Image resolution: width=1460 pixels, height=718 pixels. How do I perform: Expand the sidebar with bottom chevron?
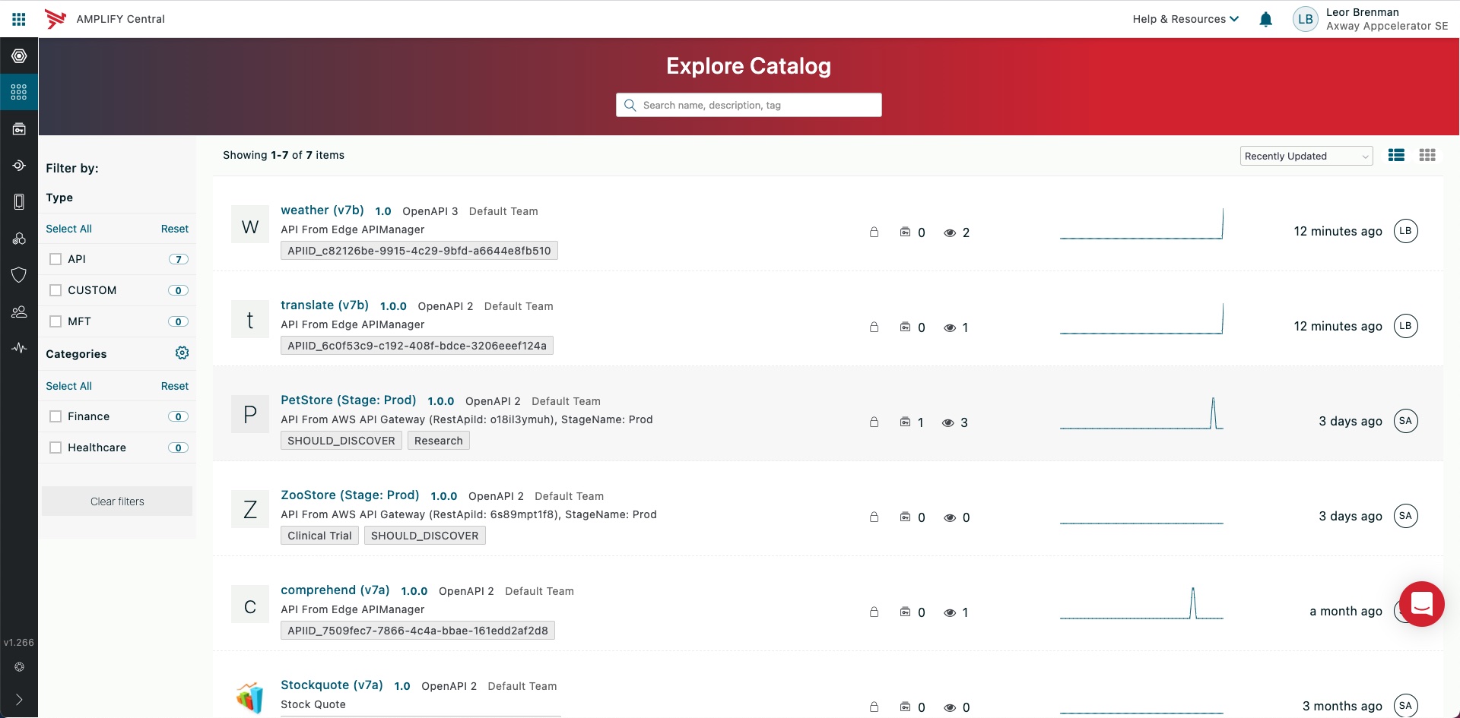[x=19, y=700]
